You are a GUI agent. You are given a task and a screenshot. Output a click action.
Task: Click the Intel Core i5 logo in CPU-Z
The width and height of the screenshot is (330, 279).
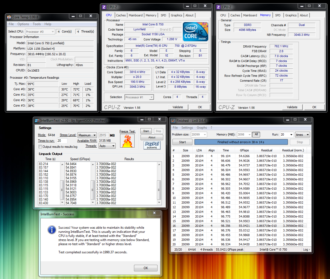pyautogui.click(x=195, y=32)
